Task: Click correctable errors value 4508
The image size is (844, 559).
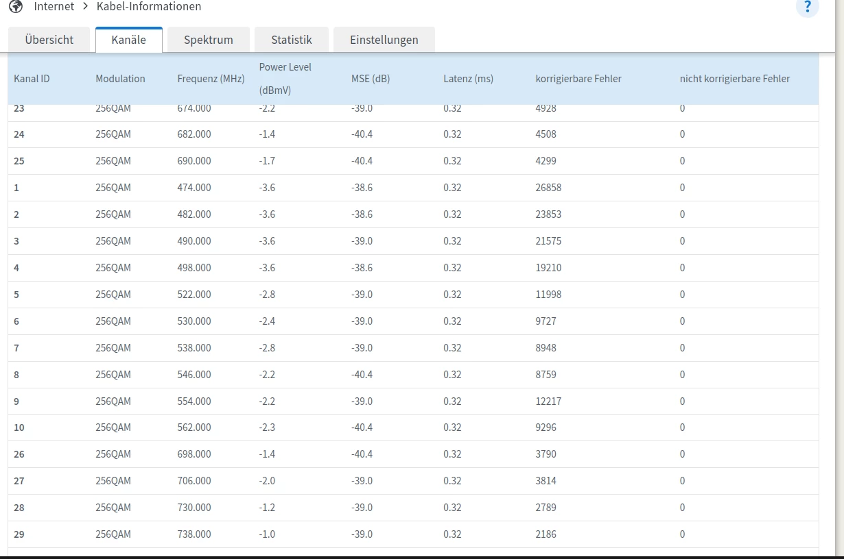Action: coord(546,134)
